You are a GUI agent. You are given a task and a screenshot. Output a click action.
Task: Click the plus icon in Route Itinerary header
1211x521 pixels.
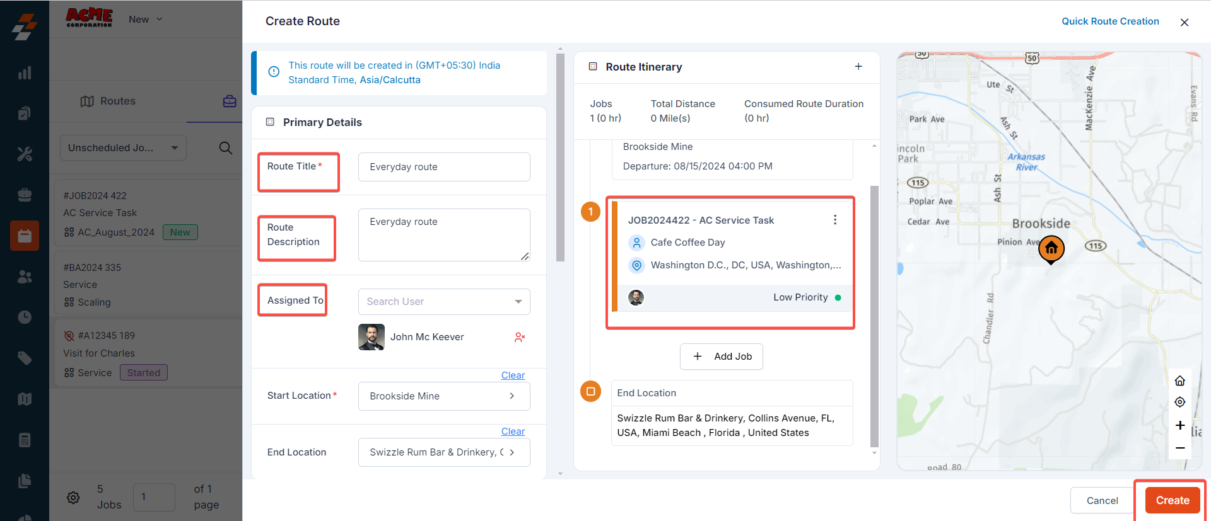[x=858, y=67]
